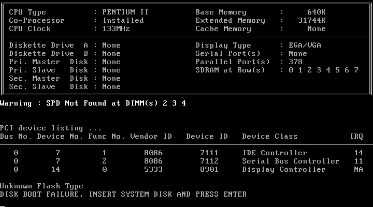
Task: Click the 'Vendor ID' column header
Action: pyautogui.click(x=151, y=137)
